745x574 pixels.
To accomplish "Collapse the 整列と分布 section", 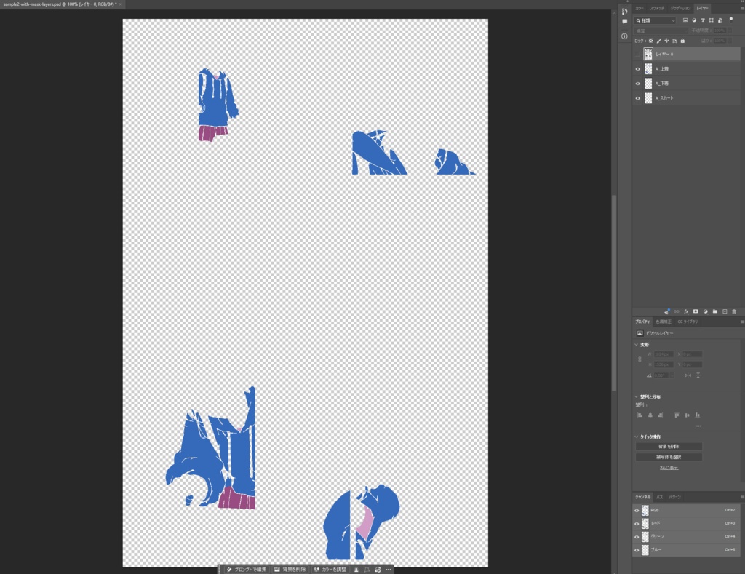I will 636,396.
